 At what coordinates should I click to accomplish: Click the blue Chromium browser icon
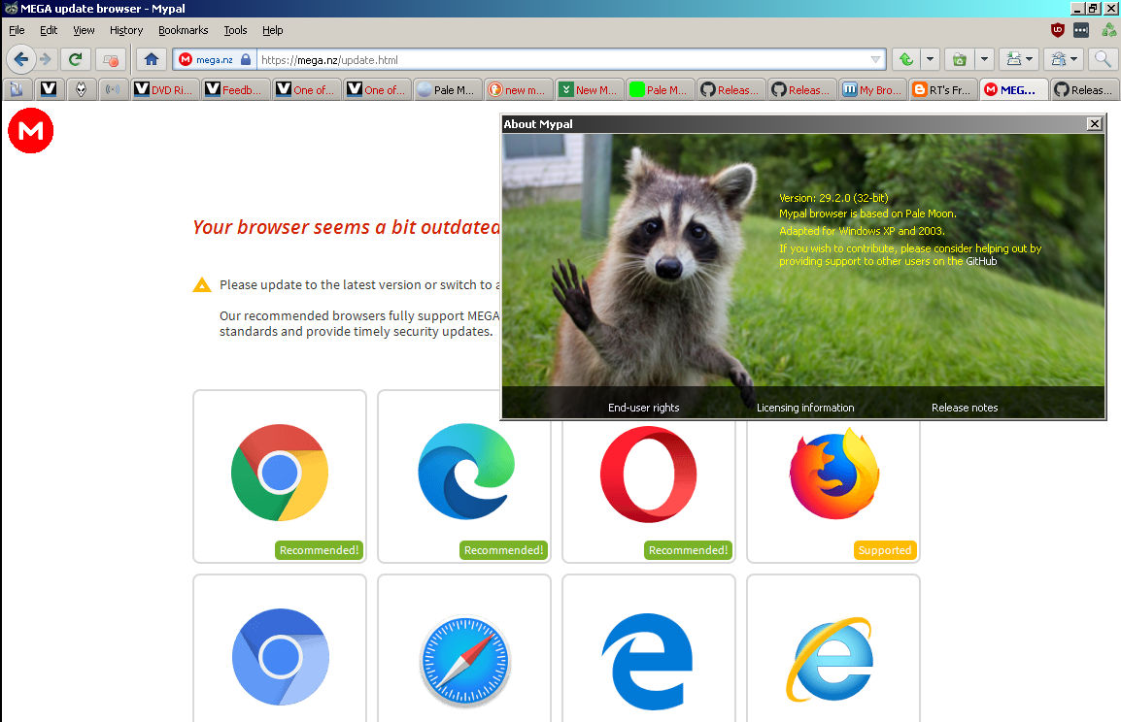280,657
